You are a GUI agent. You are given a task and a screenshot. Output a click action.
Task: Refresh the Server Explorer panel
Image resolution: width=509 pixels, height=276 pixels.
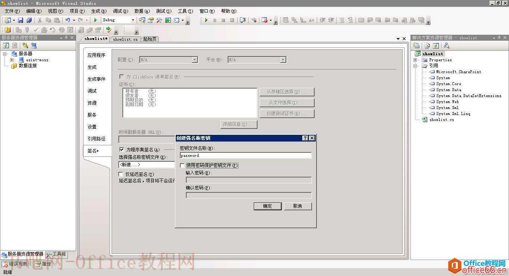click(6, 46)
